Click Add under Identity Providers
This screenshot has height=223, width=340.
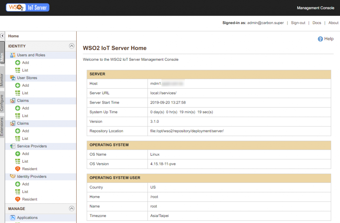tap(25, 184)
